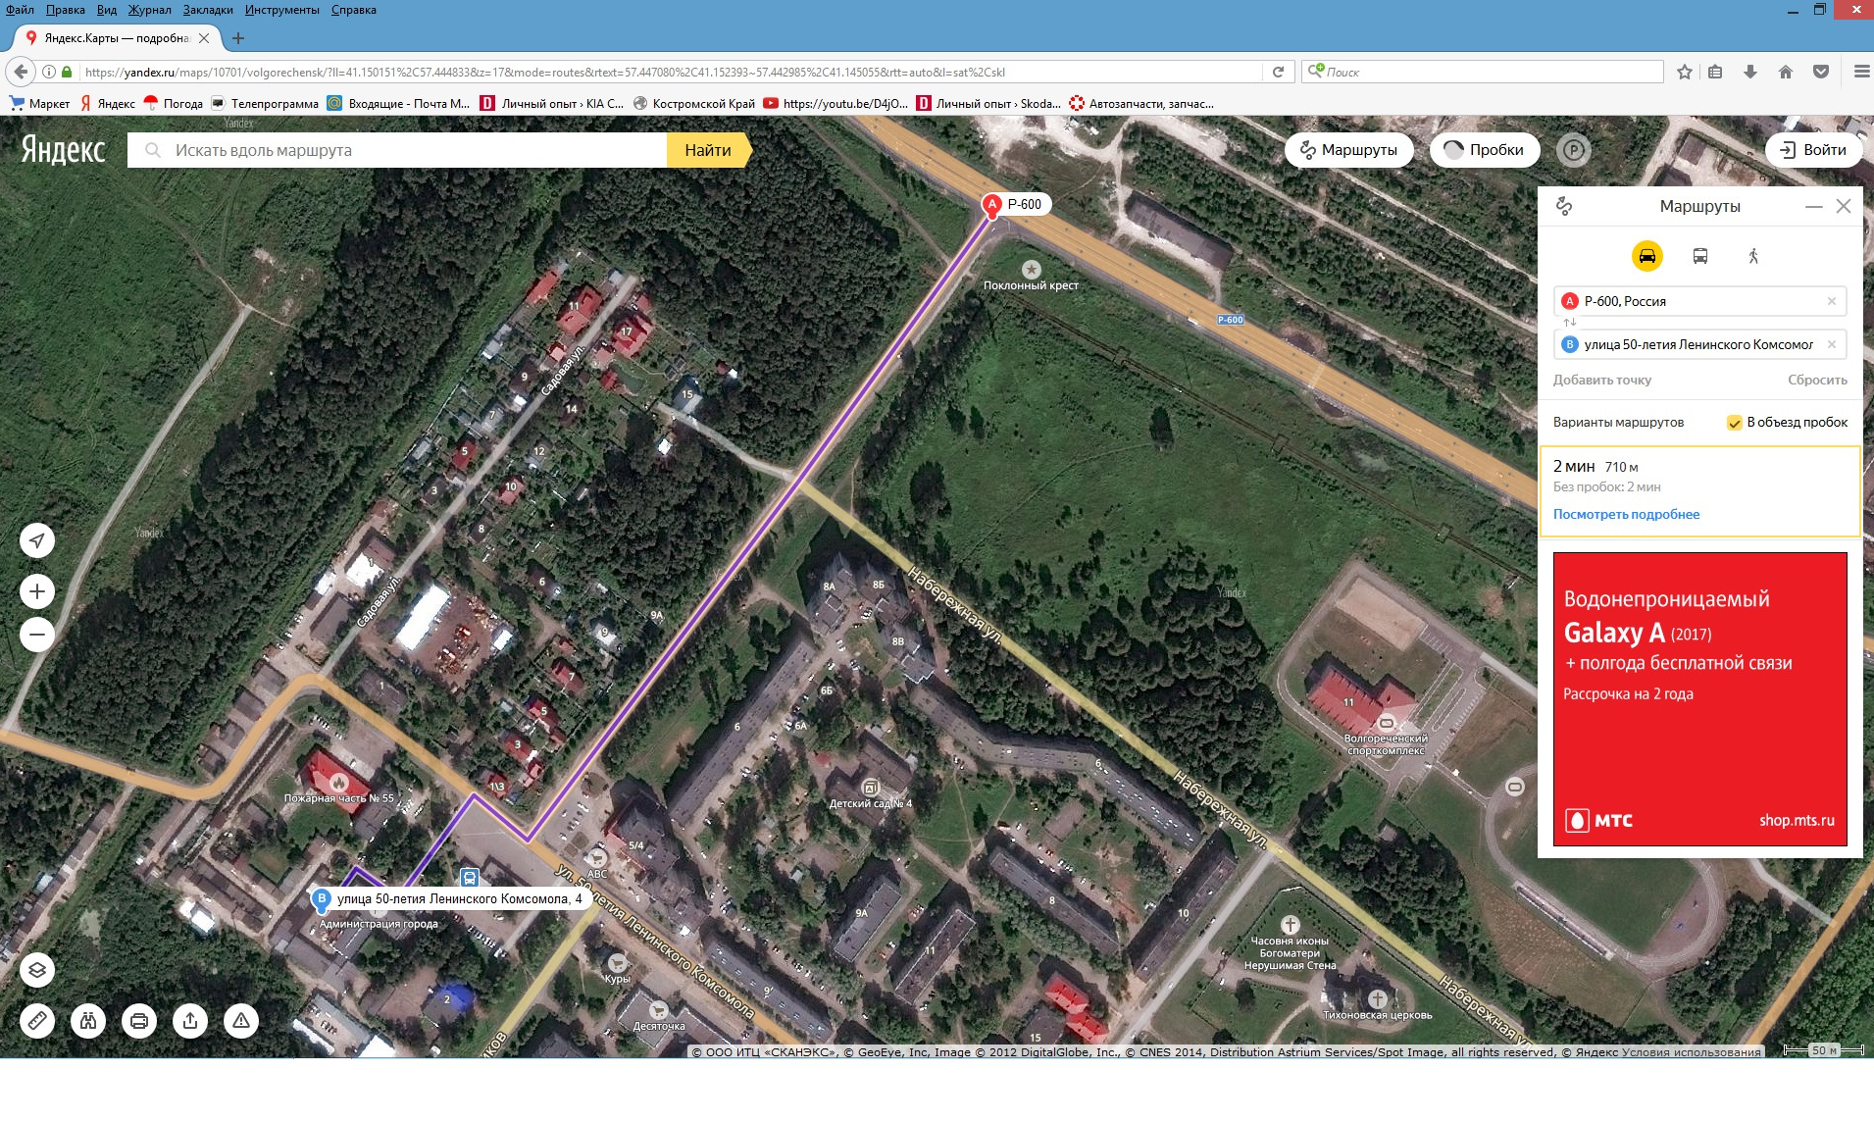Open map layers switcher

click(37, 970)
